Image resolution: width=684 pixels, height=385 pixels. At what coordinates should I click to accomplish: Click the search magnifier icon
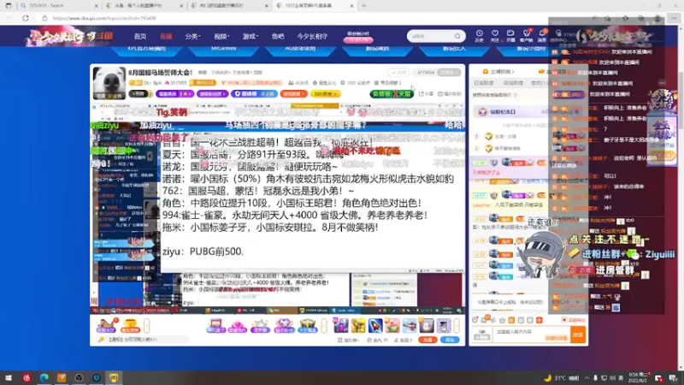coord(457,36)
